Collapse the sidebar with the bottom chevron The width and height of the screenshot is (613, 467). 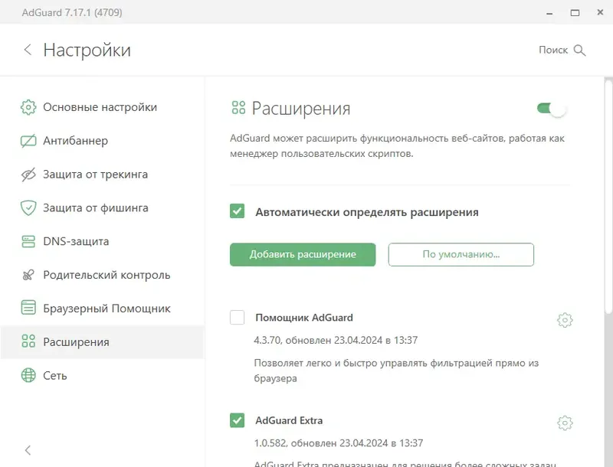tap(28, 451)
